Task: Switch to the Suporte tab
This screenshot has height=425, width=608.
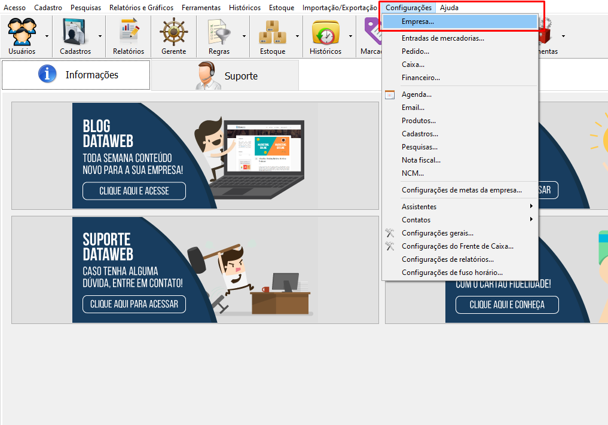Action: click(225, 75)
